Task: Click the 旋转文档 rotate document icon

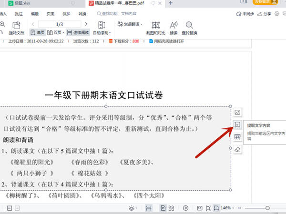Action: [x=16, y=26]
